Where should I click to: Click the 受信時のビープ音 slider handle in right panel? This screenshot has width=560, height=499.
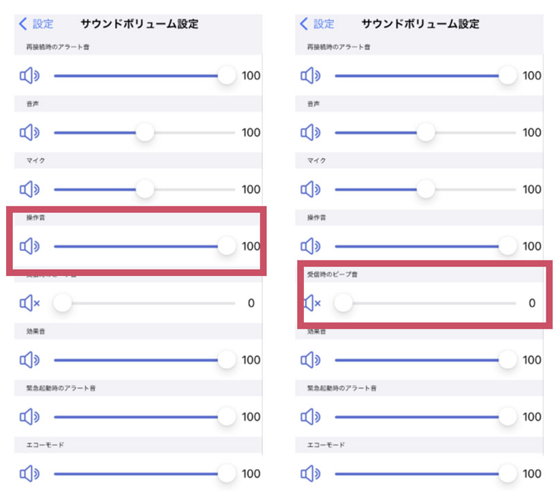[x=343, y=303]
